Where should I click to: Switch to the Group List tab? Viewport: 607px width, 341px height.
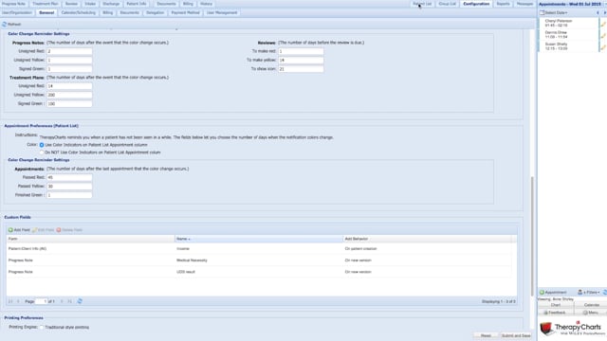[x=447, y=4]
